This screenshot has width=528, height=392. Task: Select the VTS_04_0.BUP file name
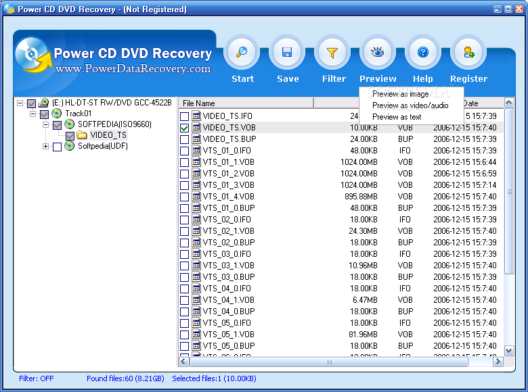(229, 312)
